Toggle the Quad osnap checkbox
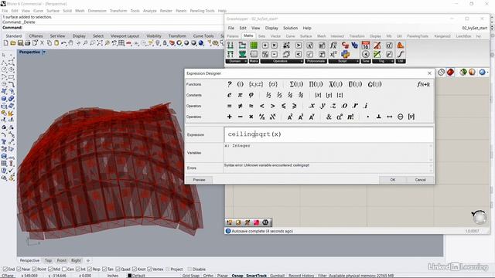 tap(118, 270)
